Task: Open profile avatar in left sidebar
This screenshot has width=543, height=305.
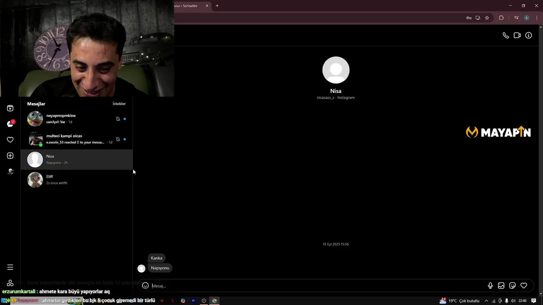Action: (x=10, y=172)
